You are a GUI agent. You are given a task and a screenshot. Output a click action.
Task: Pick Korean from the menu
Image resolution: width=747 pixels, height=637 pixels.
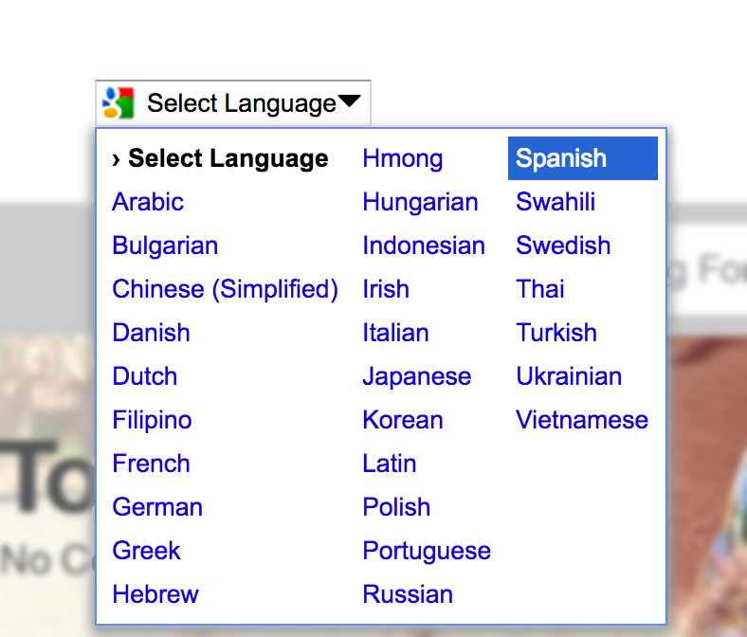point(403,420)
